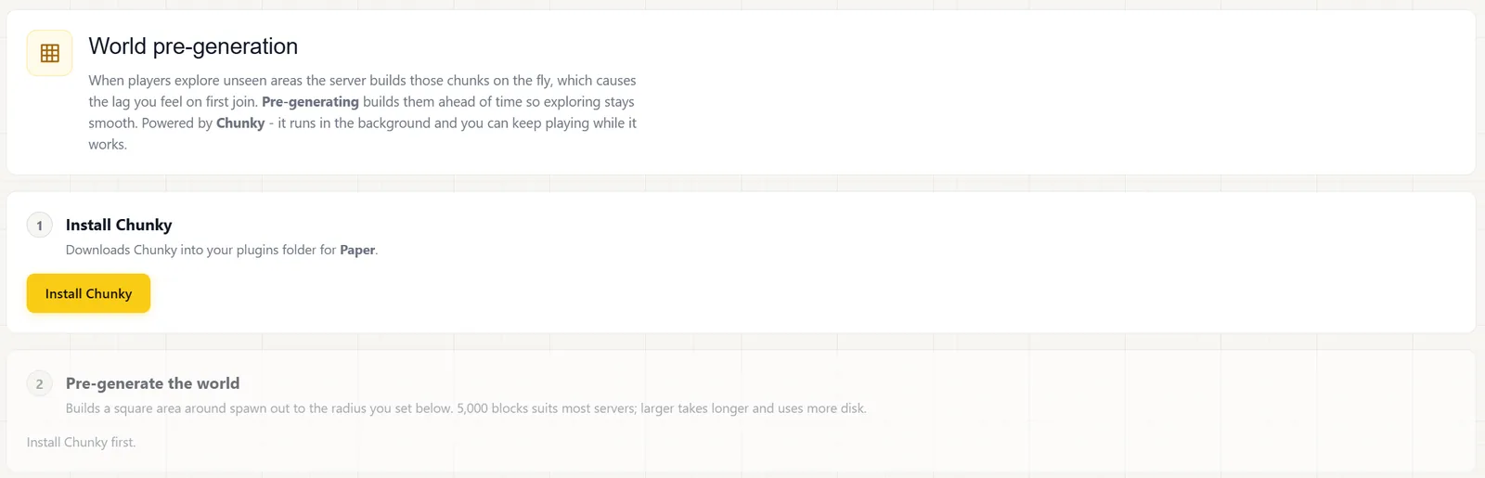
Task: Select the step 1 number badge
Action: point(39,226)
